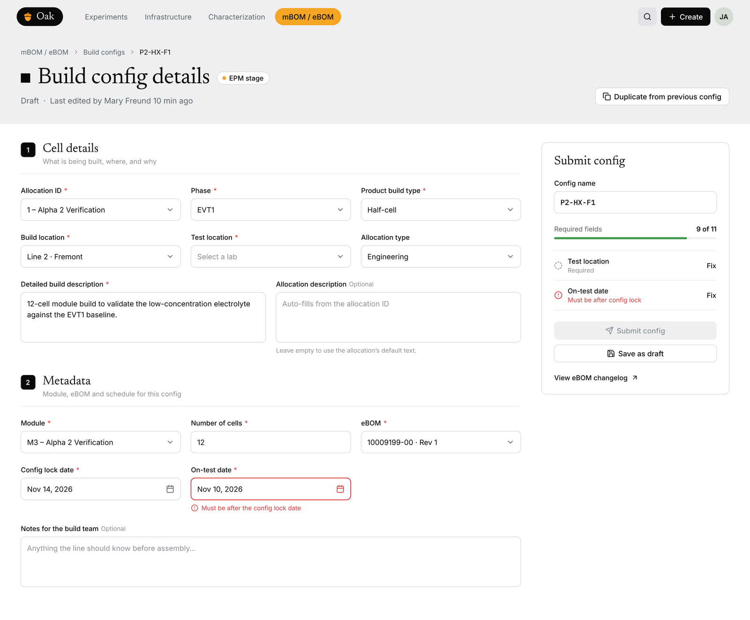
Task: Open the eBOM dropdown 10009199-00 · Rev 1
Action: 441,442
